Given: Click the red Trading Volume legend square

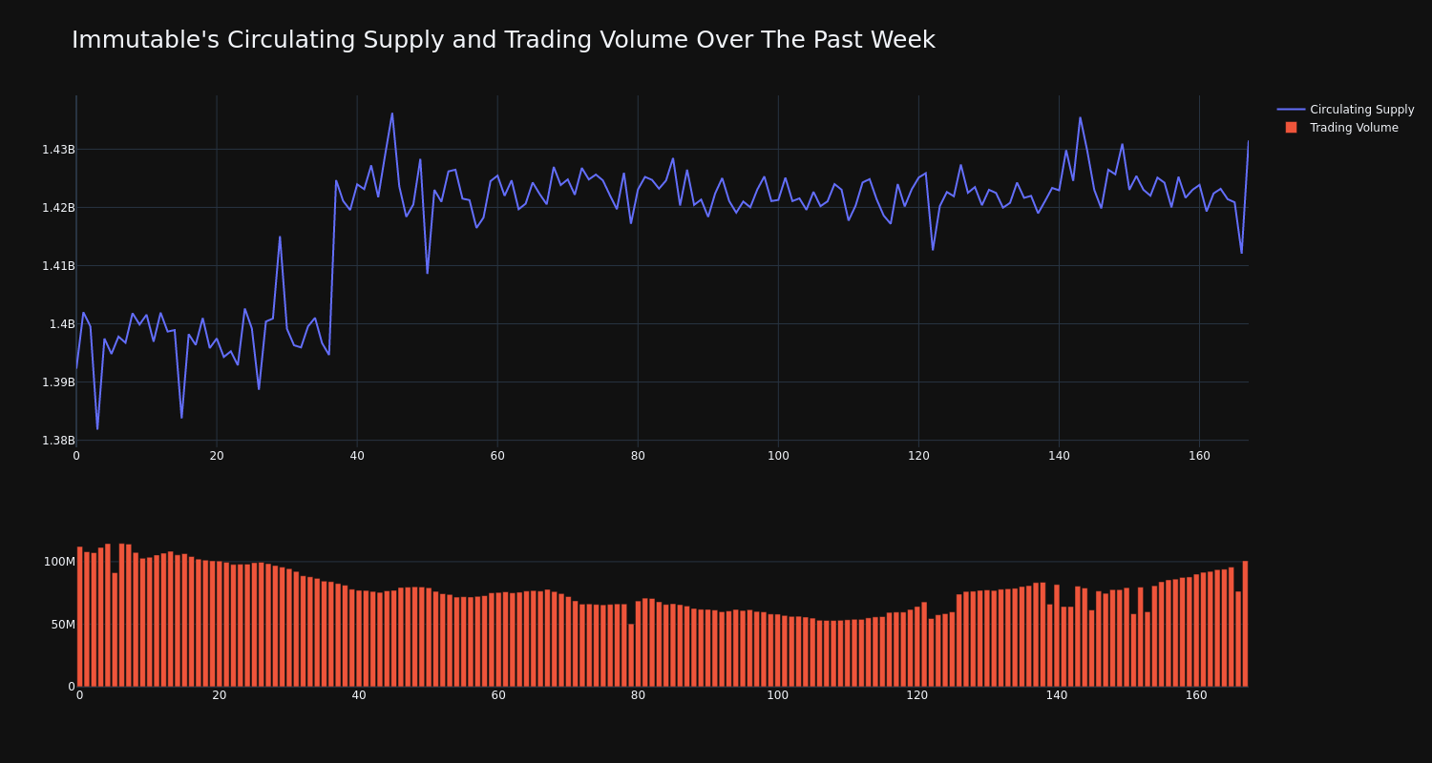Looking at the screenshot, I should (x=1291, y=128).
